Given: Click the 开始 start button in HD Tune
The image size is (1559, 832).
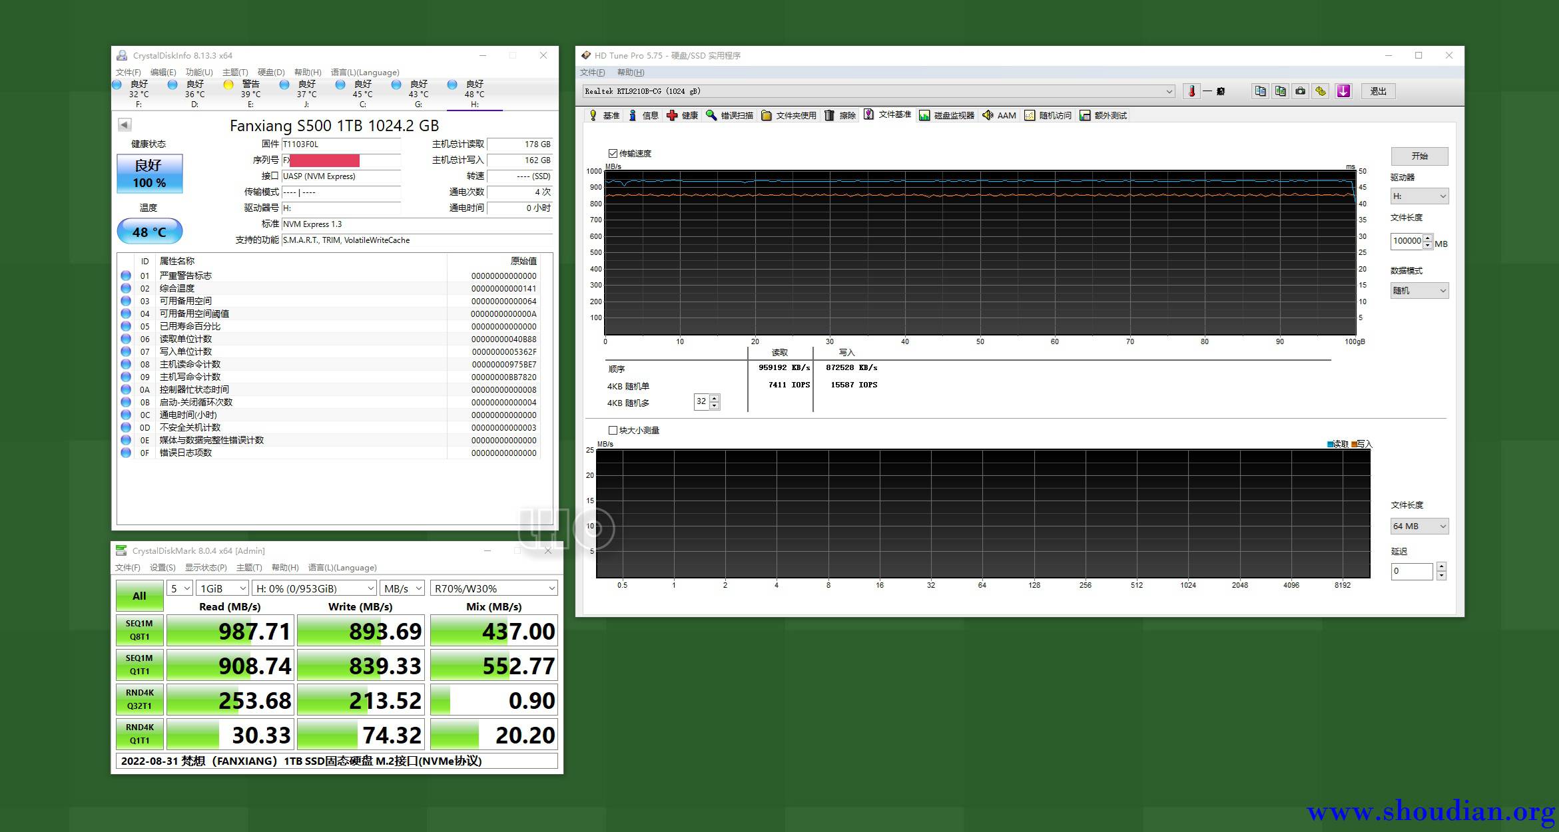Looking at the screenshot, I should point(1419,156).
